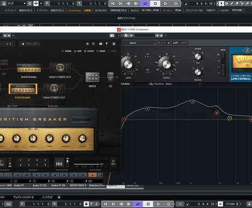Click the Treble knob on British Breaker amp
Viewport: 252px width, 208px height.
point(49,138)
